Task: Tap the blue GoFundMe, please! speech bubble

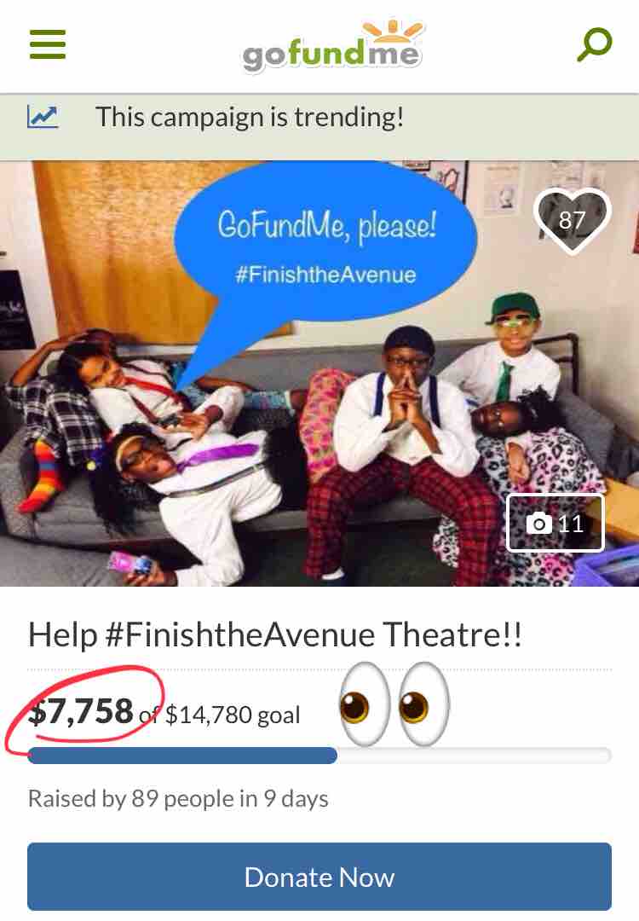Action: [325, 240]
